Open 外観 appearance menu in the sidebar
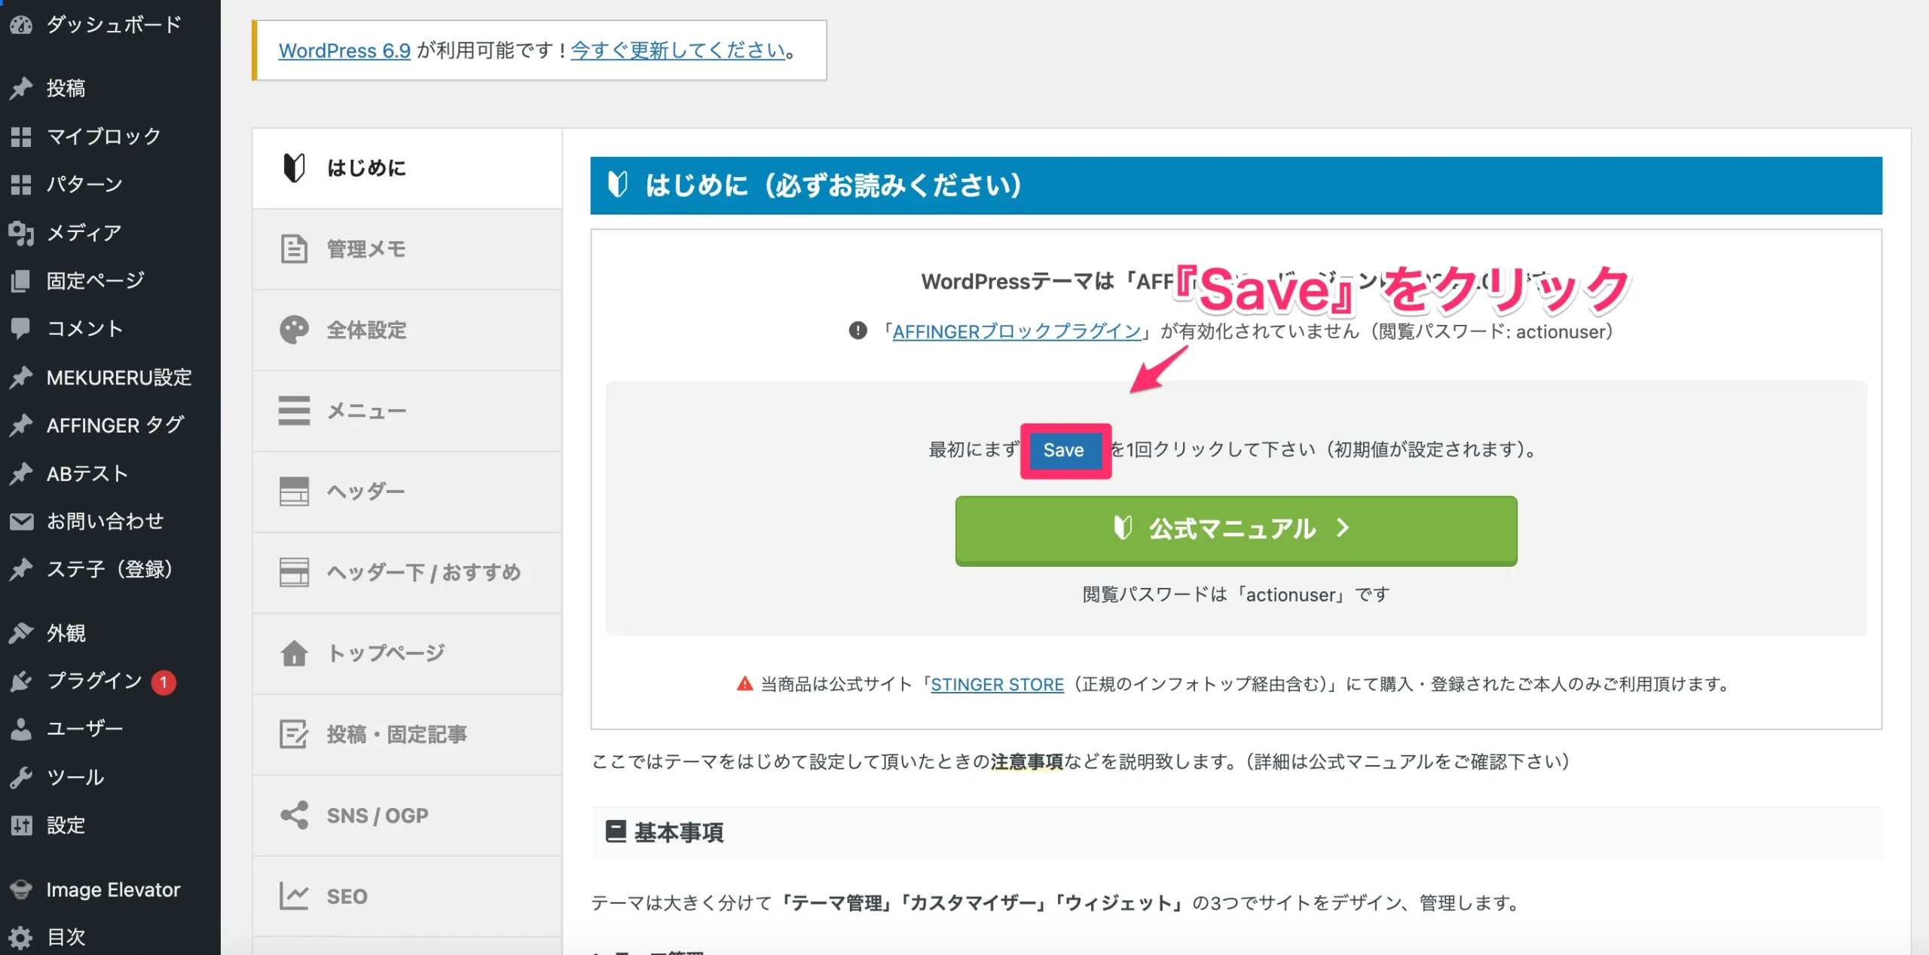Screen dimensions: 1929x955 (x=66, y=633)
